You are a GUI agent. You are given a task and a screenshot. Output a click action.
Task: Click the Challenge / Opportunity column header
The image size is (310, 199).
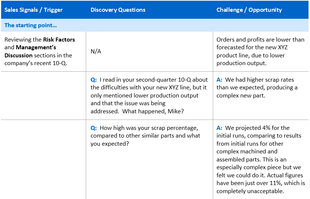[249, 10]
